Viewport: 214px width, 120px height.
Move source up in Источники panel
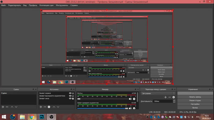pyautogui.click(x=54, y=107)
